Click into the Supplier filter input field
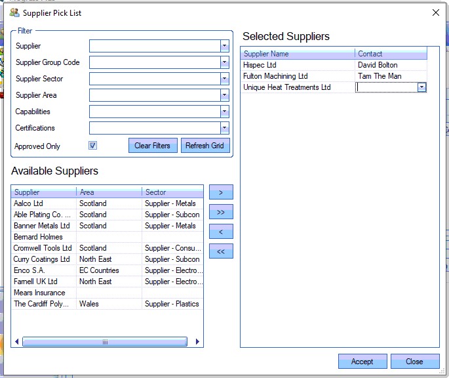 click(x=155, y=46)
